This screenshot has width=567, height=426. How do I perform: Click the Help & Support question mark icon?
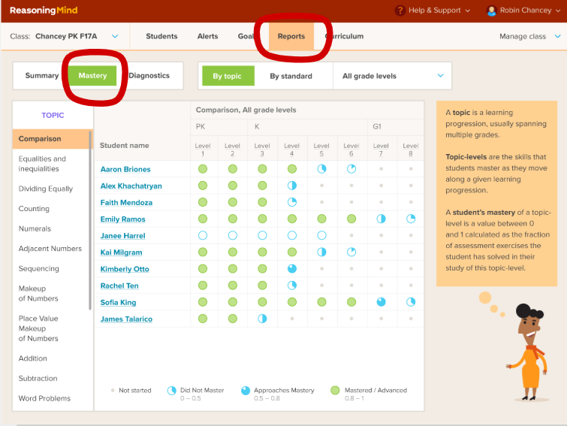400,11
